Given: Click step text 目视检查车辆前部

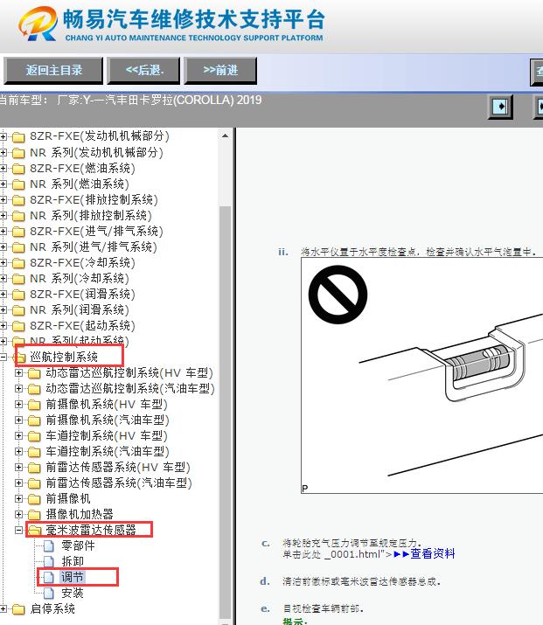Looking at the screenshot, I should [323, 608].
